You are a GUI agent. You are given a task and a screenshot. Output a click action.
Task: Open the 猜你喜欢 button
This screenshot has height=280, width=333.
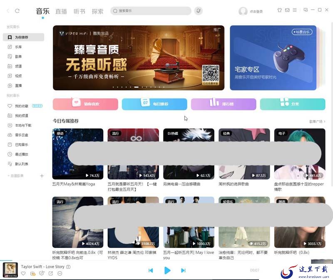(x=85, y=104)
